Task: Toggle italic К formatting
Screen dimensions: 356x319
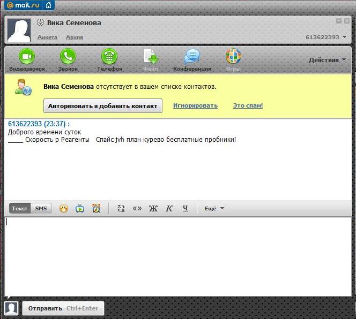Action: (x=169, y=209)
